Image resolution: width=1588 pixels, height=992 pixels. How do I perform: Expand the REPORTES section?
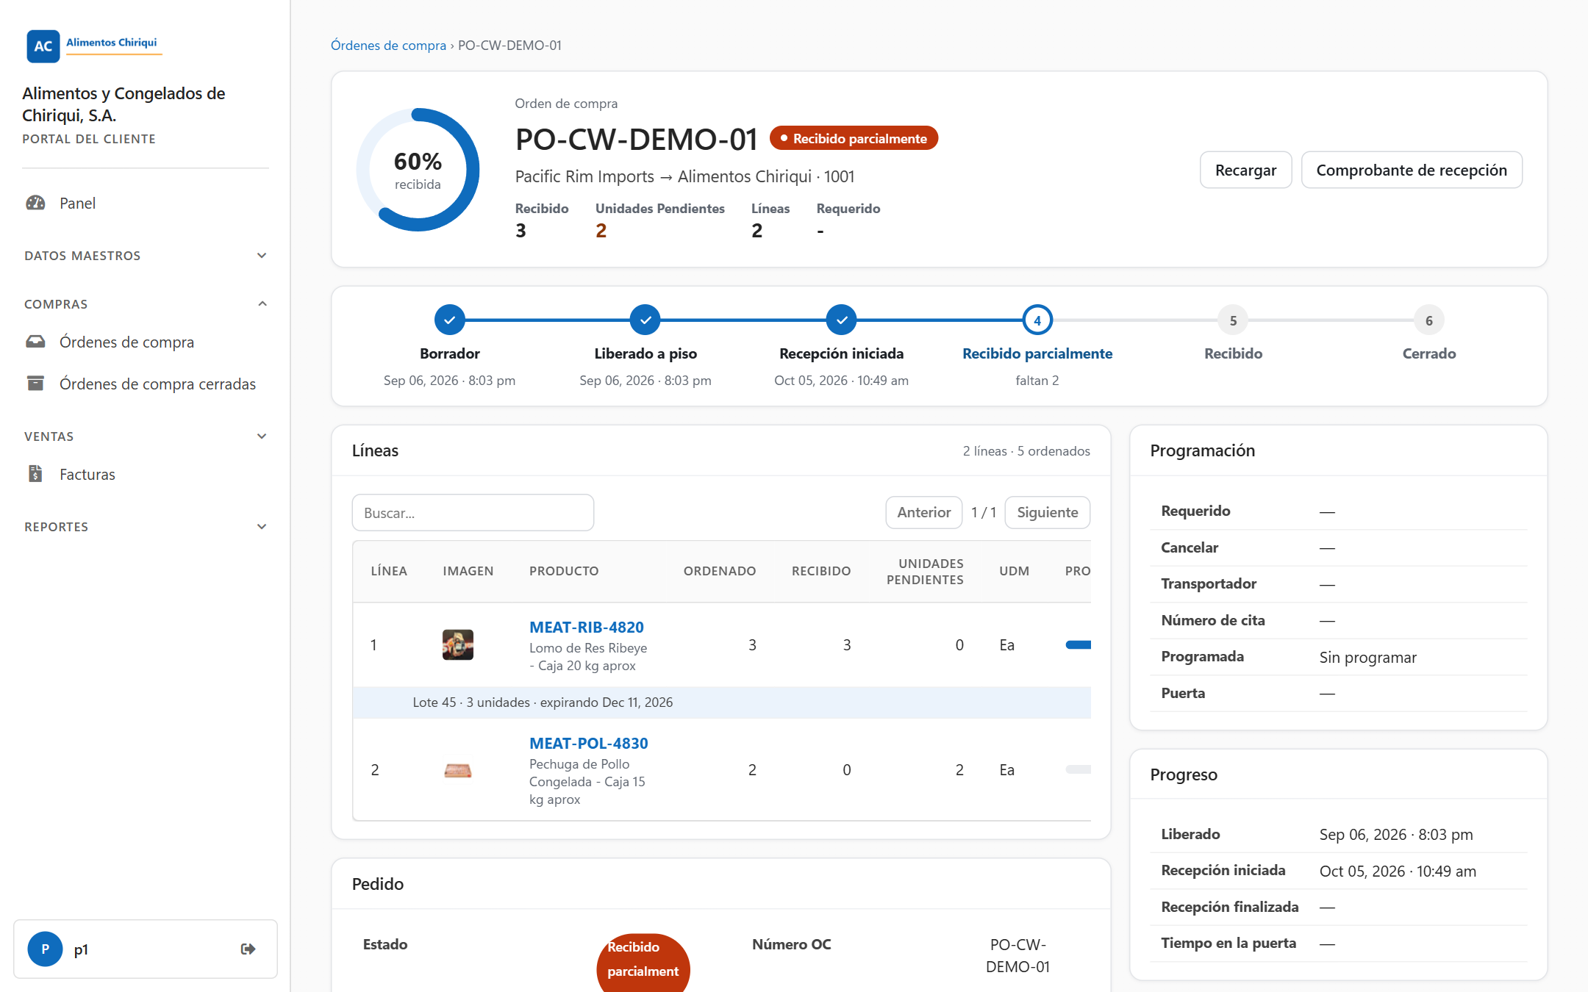click(262, 527)
